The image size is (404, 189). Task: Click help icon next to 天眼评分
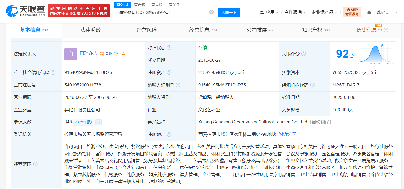pyautogui.click(x=303, y=54)
